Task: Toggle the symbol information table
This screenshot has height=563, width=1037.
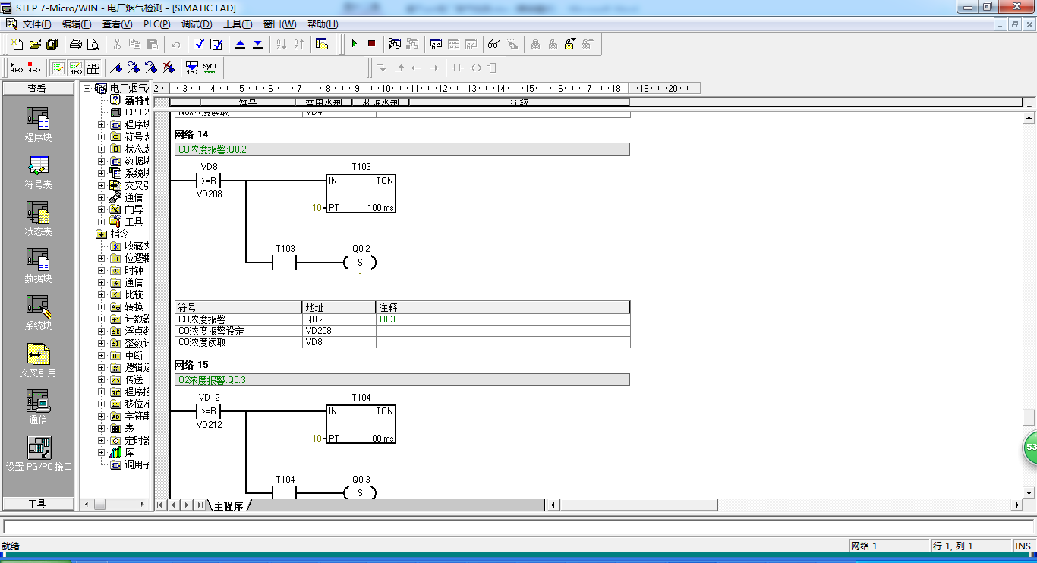Action: pyautogui.click(x=93, y=68)
